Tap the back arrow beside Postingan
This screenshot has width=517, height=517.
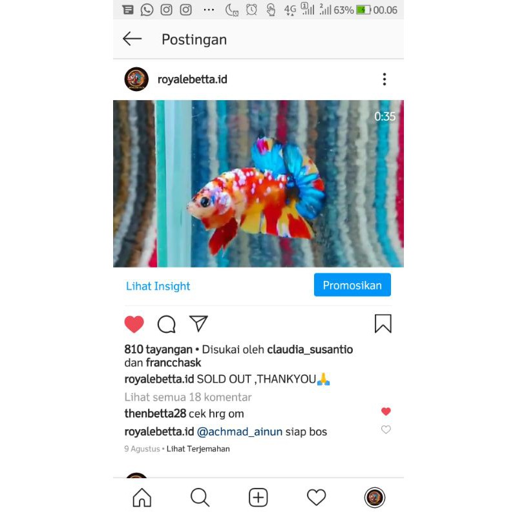[132, 39]
